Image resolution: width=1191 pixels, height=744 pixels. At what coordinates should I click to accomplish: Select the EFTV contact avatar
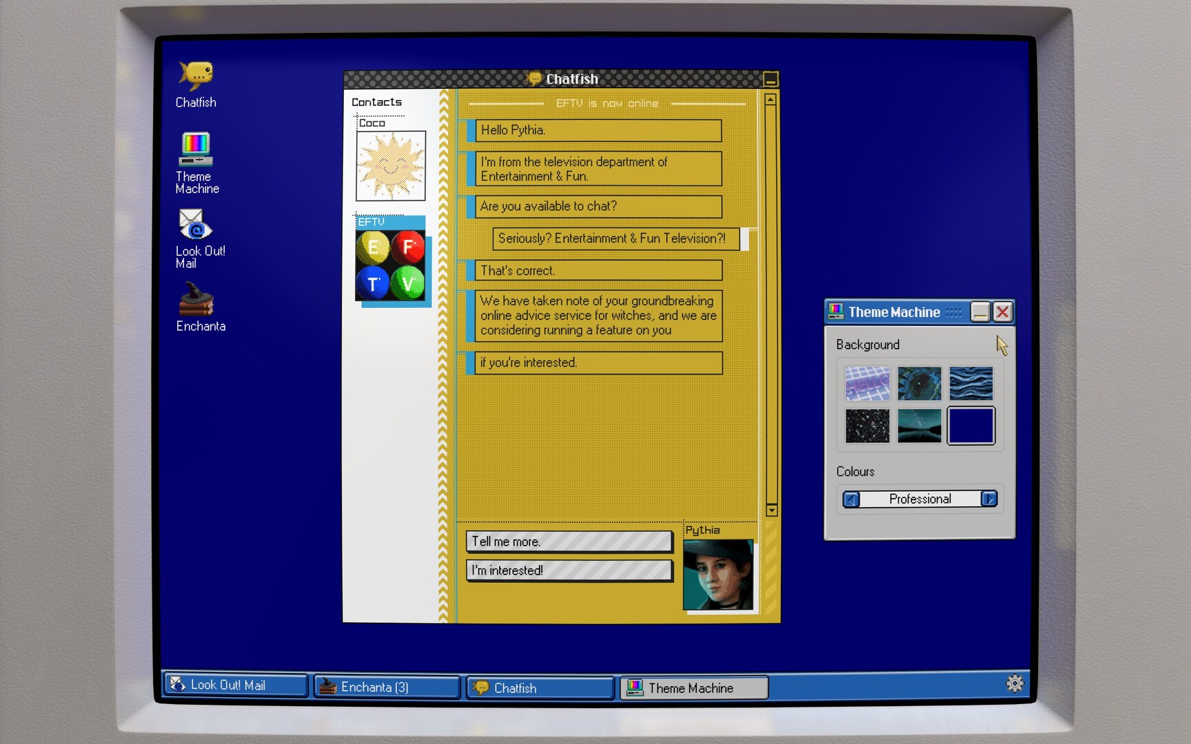390,265
